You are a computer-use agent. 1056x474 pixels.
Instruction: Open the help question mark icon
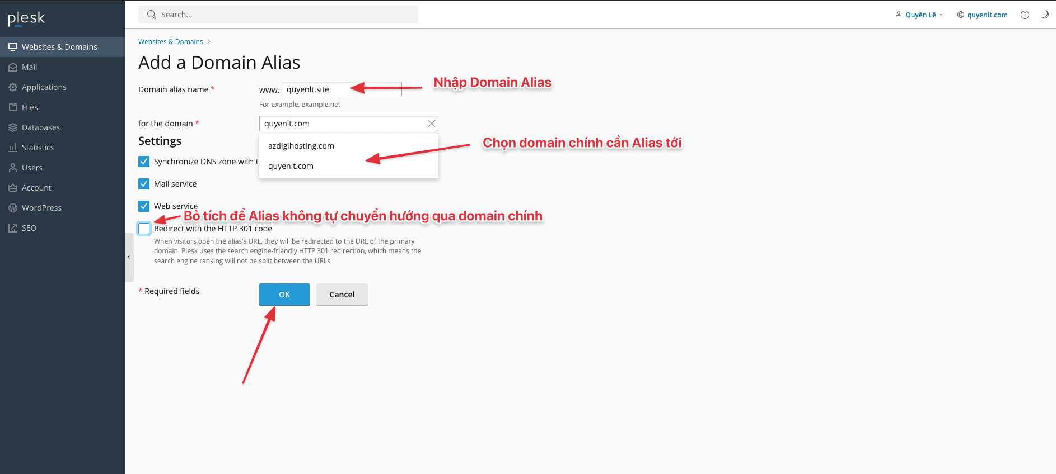[1025, 15]
